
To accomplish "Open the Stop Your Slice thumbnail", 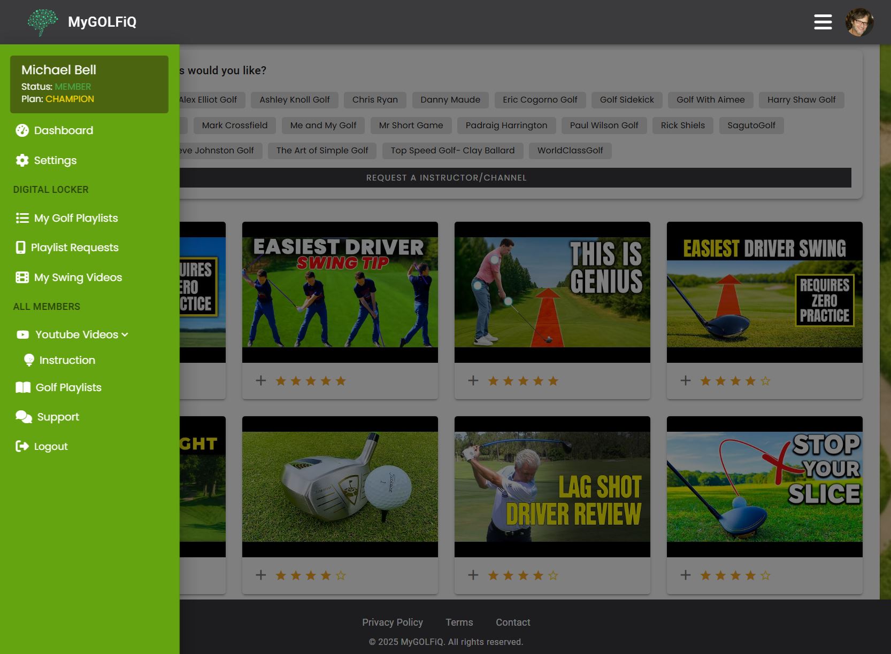I will (x=765, y=487).
